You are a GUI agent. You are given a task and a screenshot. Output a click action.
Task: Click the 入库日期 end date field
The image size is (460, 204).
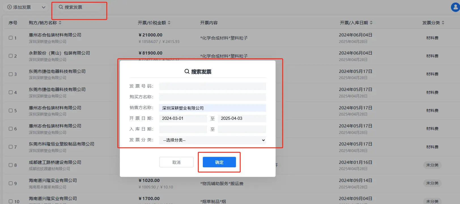242,129
